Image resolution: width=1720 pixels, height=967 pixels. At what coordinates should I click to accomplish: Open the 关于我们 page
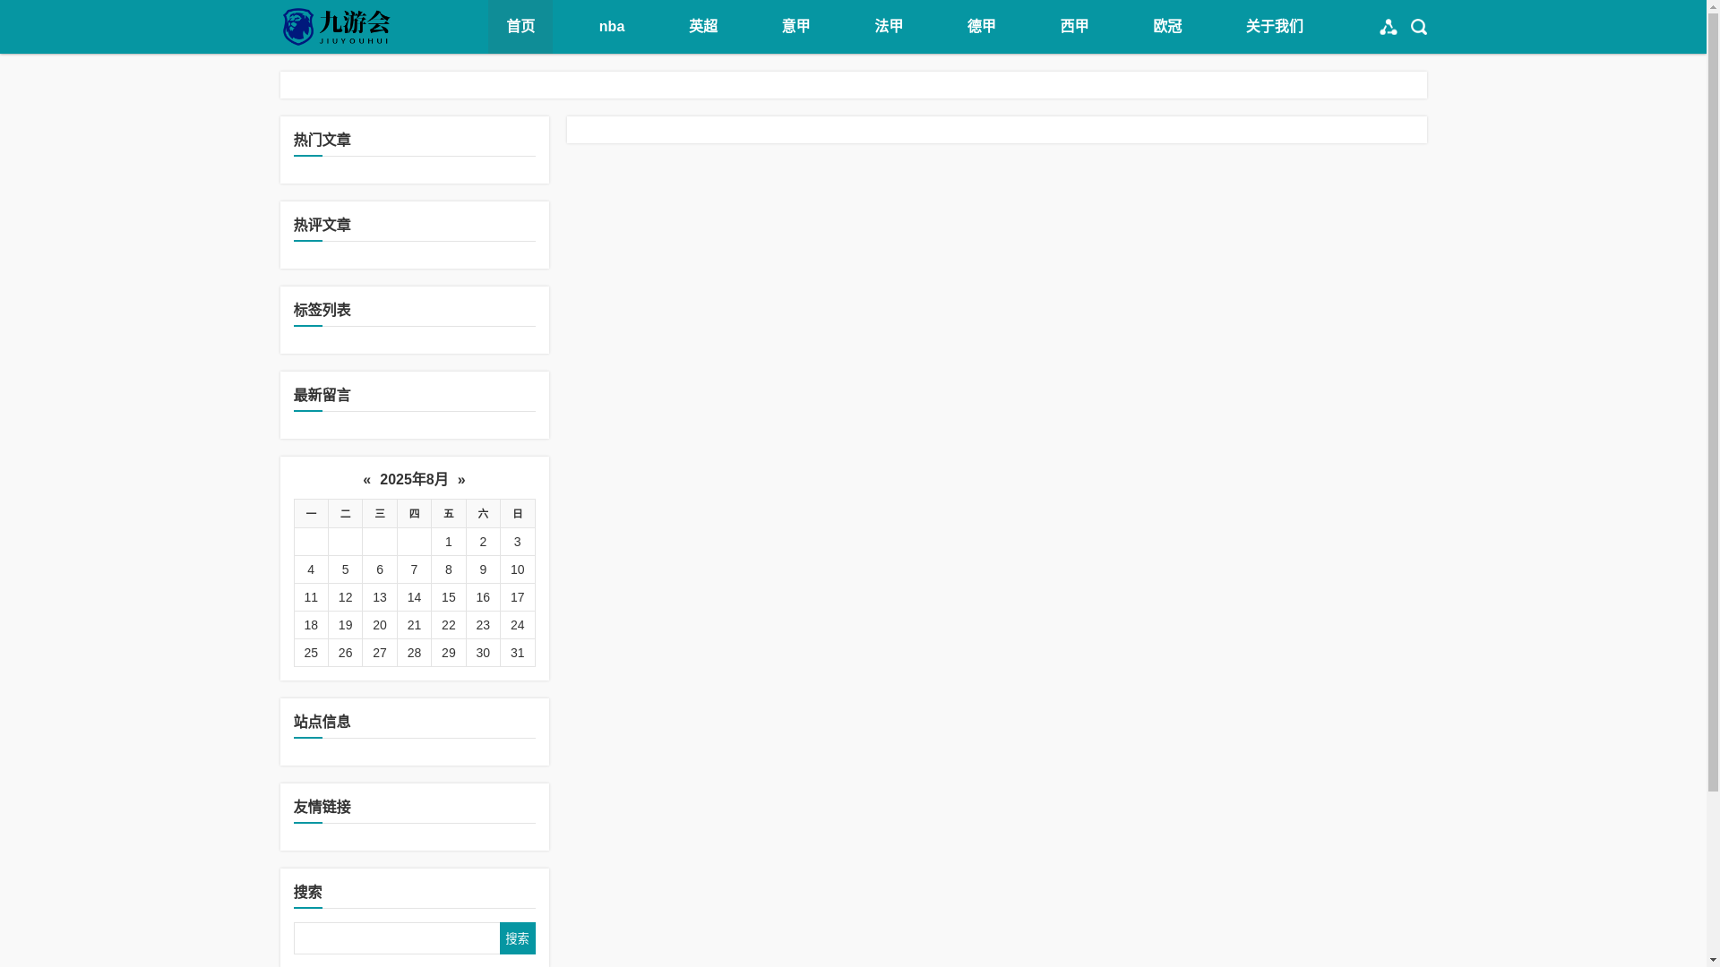[1275, 27]
